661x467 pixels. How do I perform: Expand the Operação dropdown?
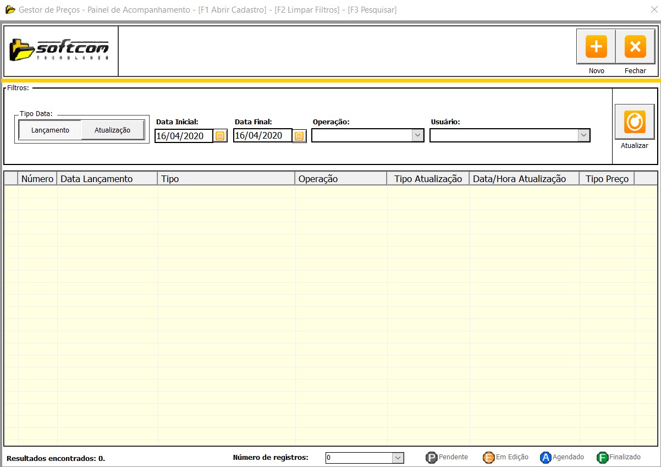click(417, 135)
